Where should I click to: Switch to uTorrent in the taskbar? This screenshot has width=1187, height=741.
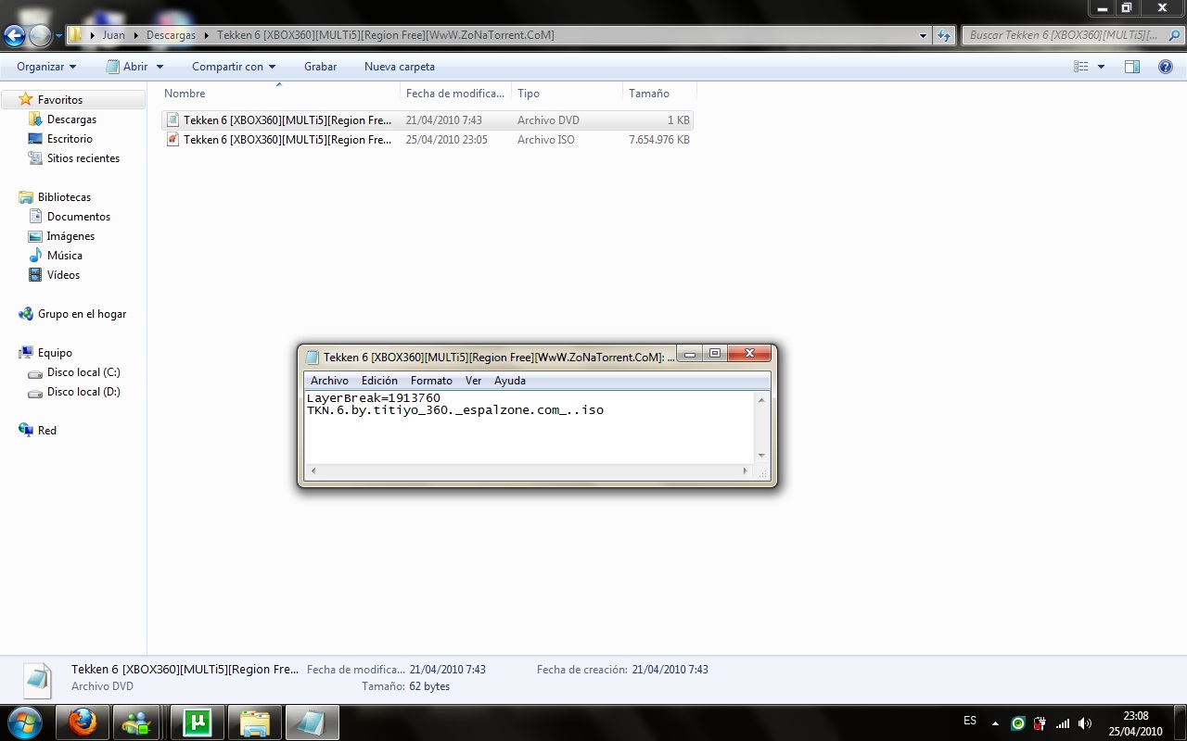tap(198, 722)
